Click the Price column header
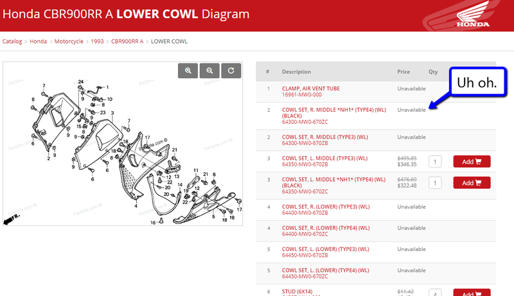The image size is (514, 296). (x=403, y=72)
